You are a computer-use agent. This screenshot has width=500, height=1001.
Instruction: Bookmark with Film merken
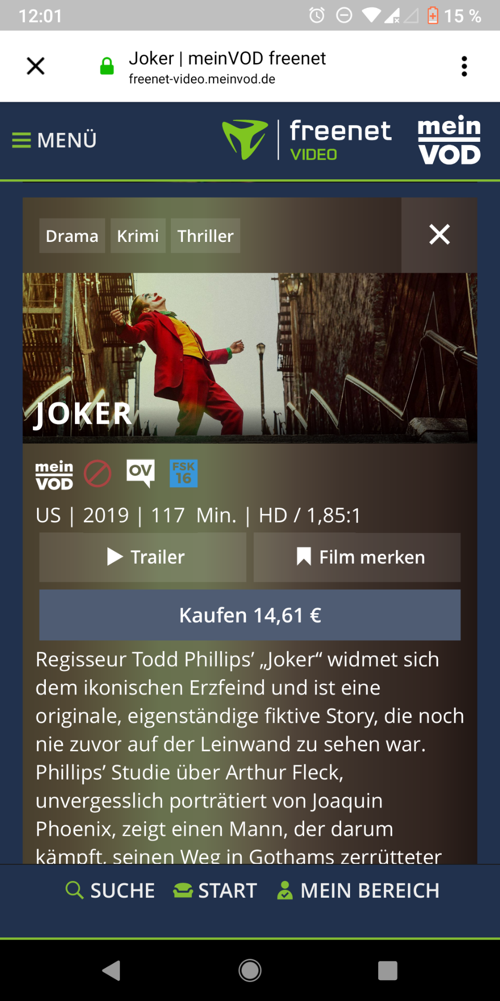pos(357,557)
